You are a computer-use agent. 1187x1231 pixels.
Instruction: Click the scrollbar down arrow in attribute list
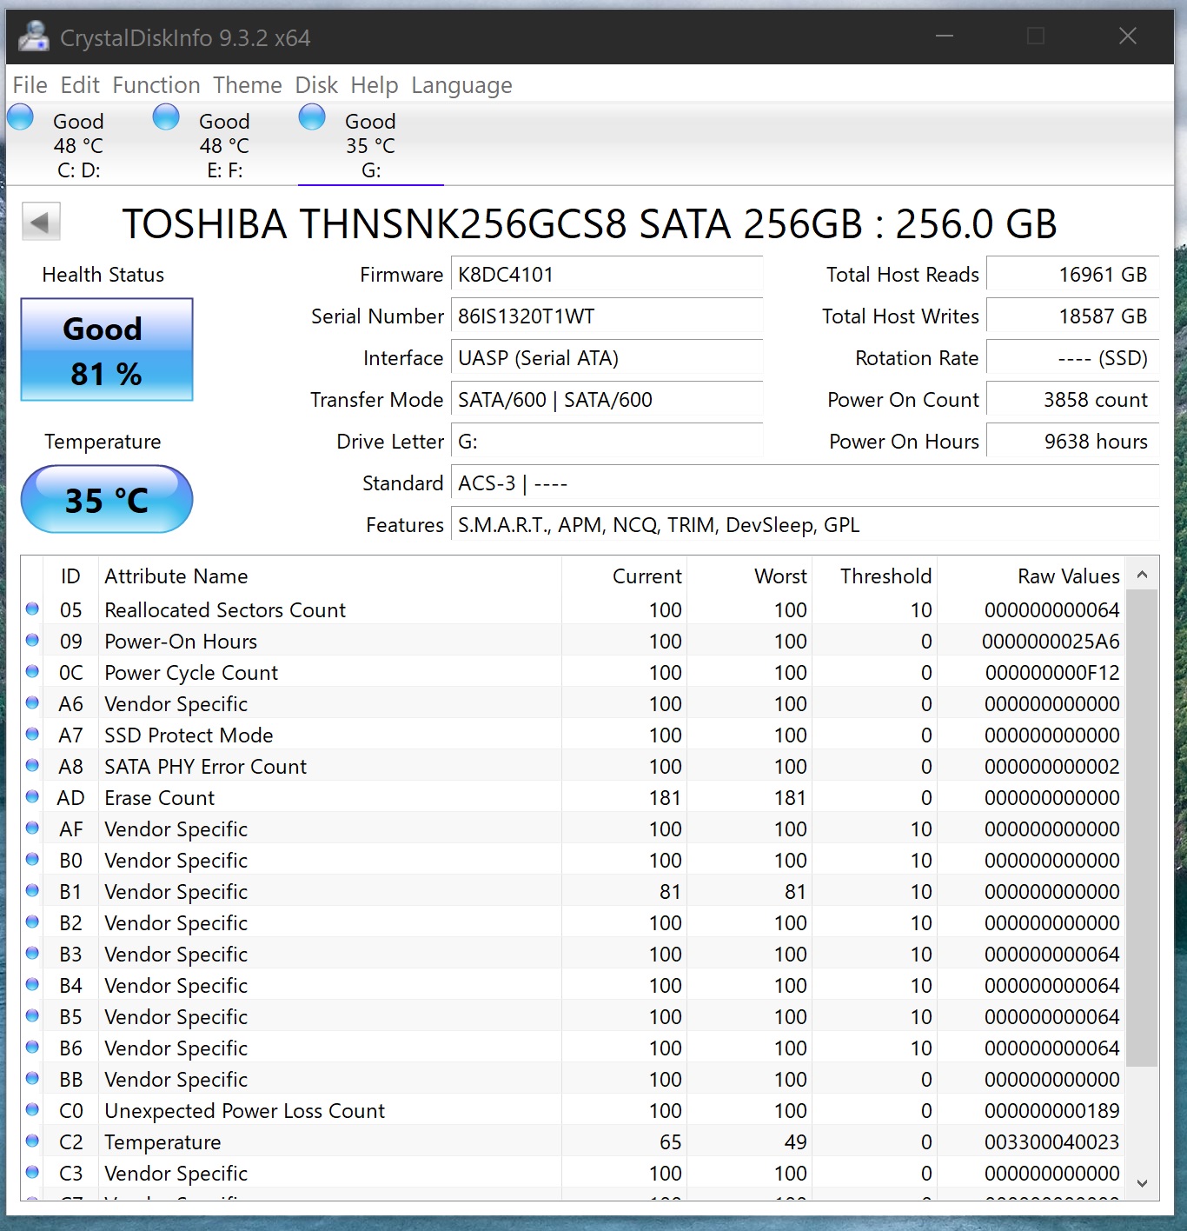1142,1183
